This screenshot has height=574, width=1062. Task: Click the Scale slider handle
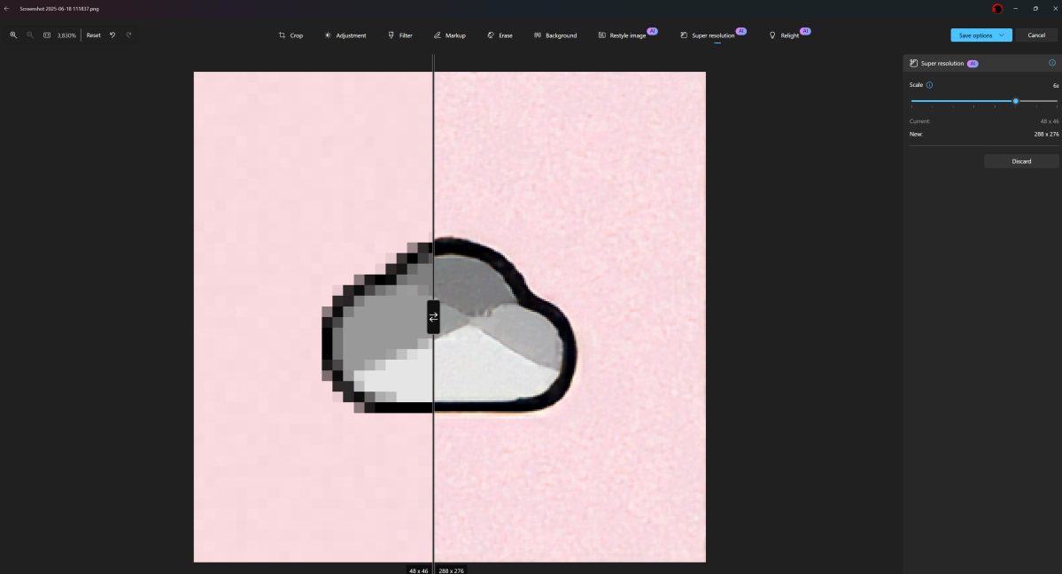1015,101
